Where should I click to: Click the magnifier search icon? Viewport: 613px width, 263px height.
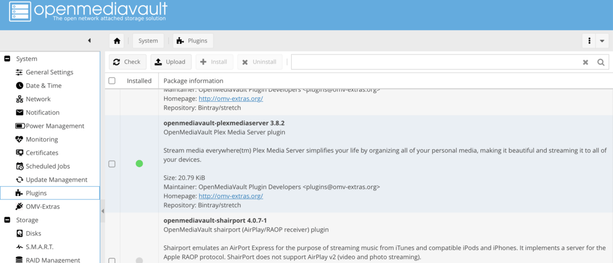[601, 62]
